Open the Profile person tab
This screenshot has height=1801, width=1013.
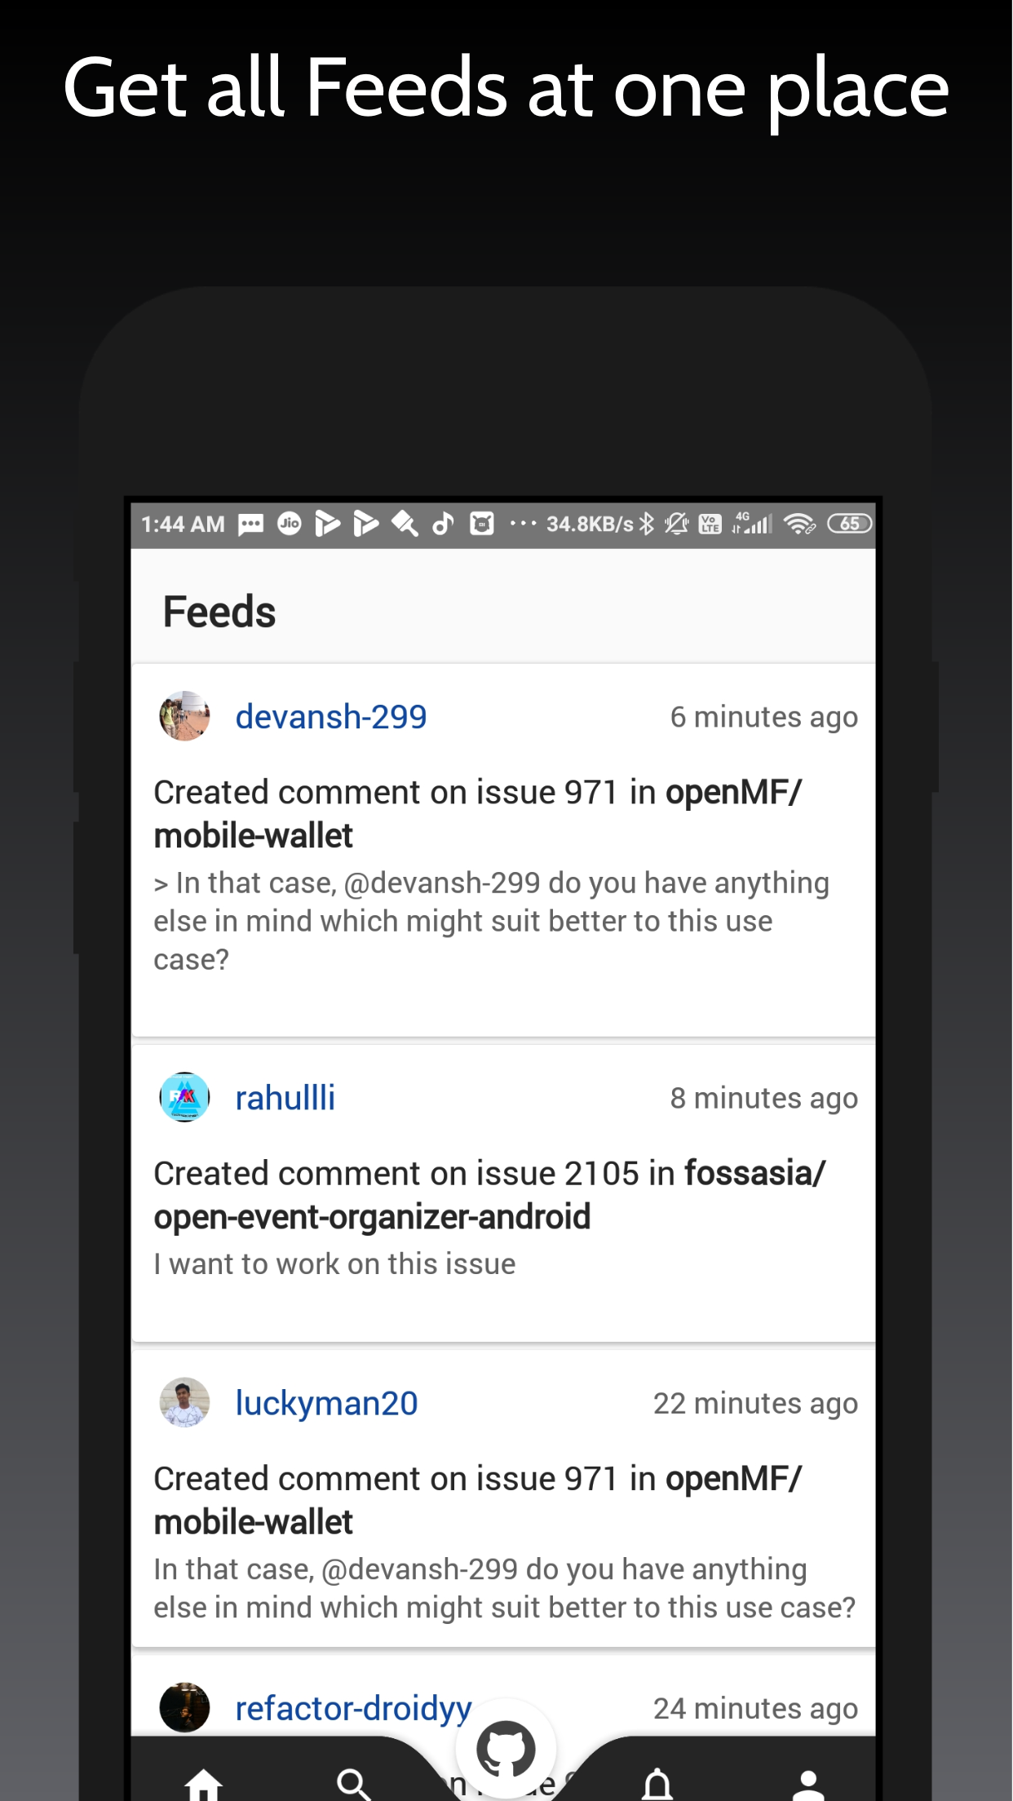[x=808, y=1785]
